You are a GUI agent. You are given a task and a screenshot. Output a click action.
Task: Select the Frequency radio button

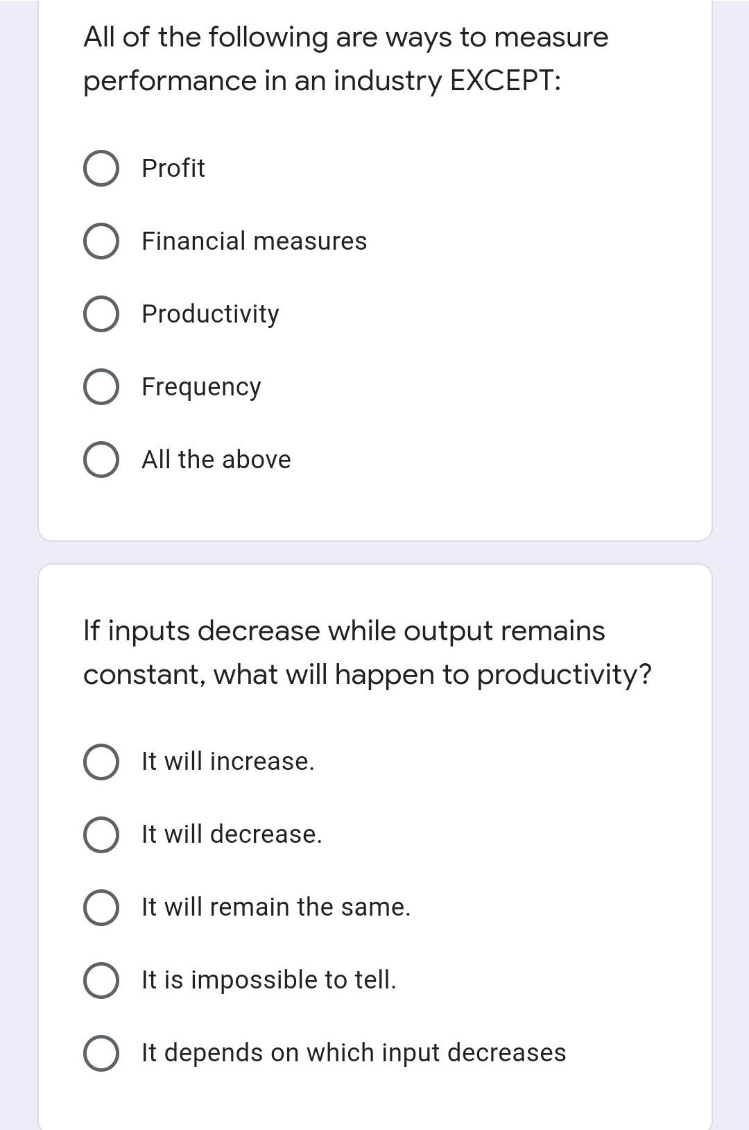point(100,386)
